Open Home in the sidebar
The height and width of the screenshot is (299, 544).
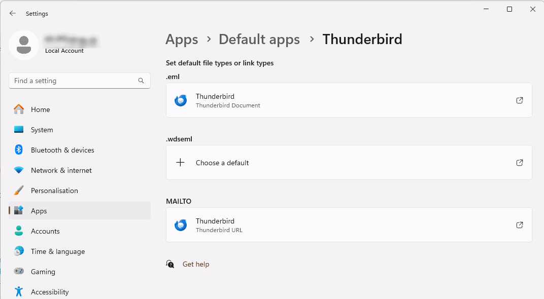pyautogui.click(x=80, y=109)
